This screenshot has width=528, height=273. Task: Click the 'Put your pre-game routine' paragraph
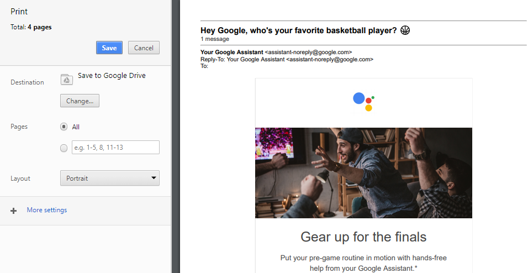pyautogui.click(x=363, y=263)
